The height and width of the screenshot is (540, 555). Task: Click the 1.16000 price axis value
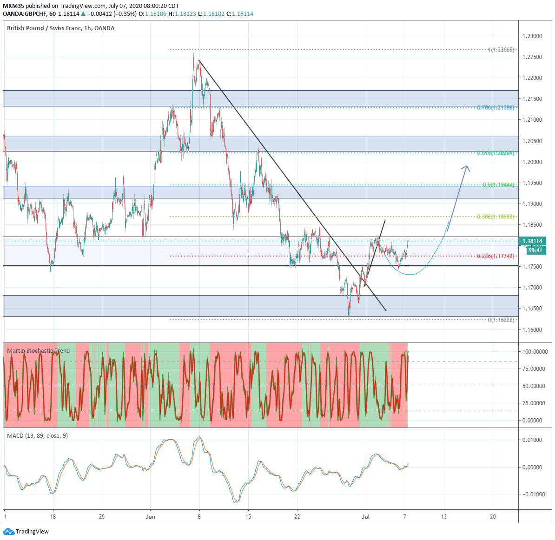[x=532, y=330]
